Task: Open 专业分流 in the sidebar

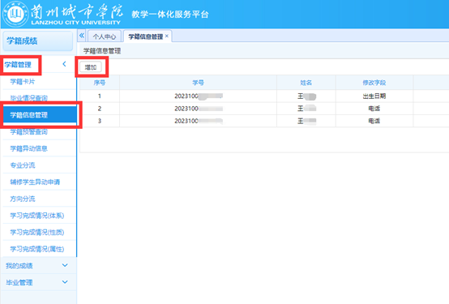Action: 39,165
